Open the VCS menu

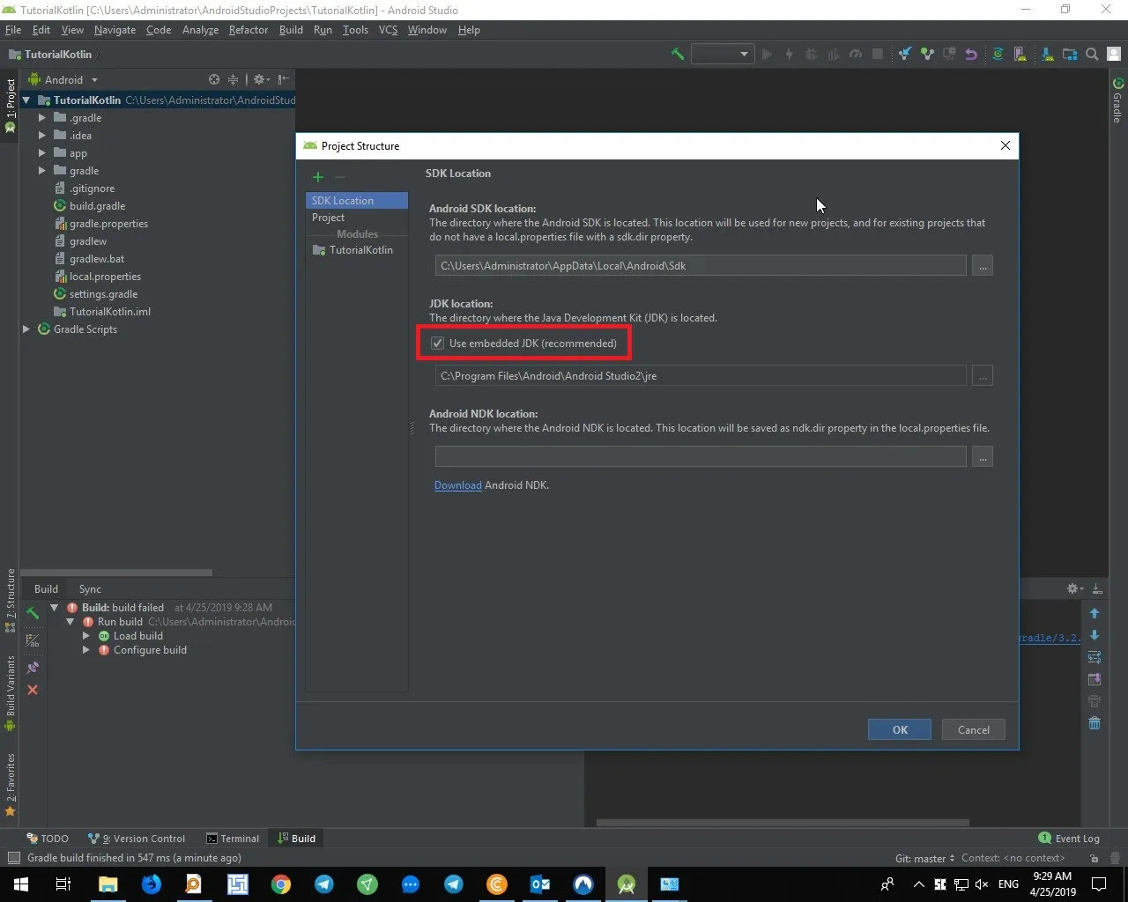click(x=388, y=30)
